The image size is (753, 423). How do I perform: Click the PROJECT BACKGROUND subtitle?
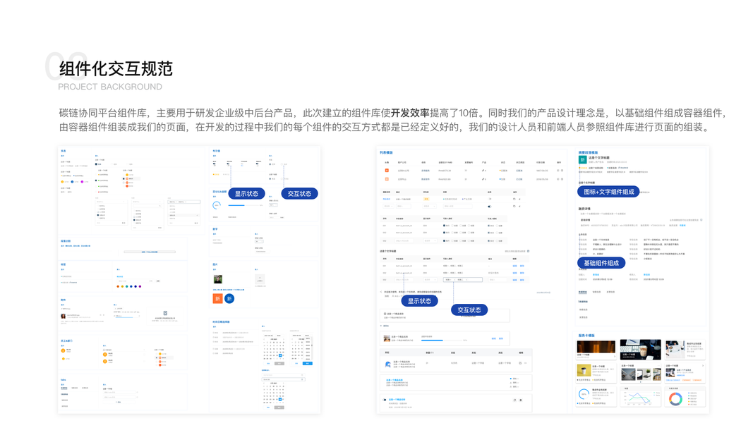[x=110, y=87]
